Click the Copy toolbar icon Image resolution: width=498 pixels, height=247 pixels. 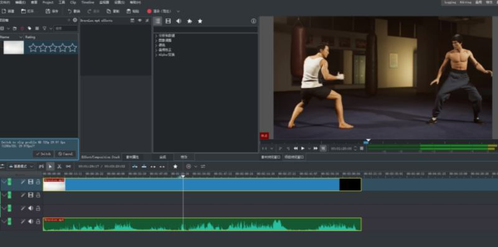point(108,11)
